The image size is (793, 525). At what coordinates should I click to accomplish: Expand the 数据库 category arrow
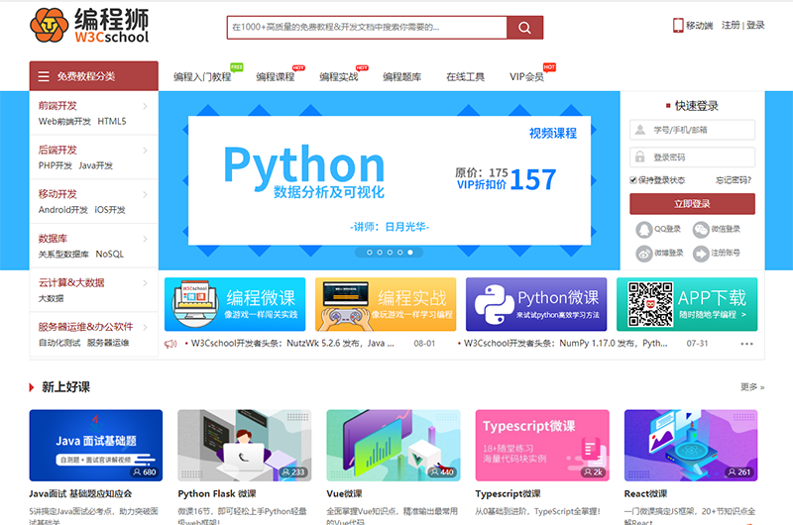pos(145,239)
